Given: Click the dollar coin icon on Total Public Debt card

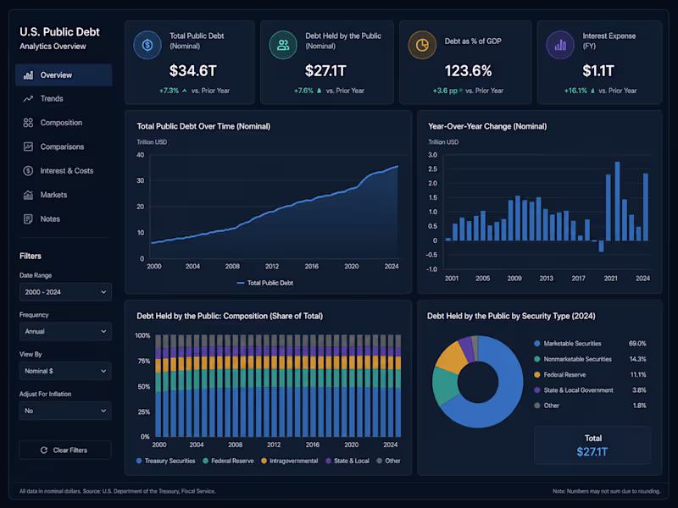Looking at the screenshot, I should (x=147, y=45).
